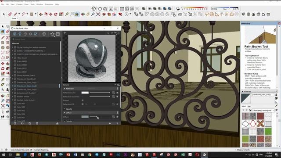281x158 pixels.
Task: Select green grass material thumbnail in Materials tray
Action: point(268,131)
